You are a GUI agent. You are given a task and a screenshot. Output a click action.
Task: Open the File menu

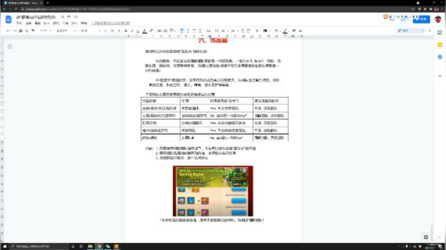(x=19, y=24)
